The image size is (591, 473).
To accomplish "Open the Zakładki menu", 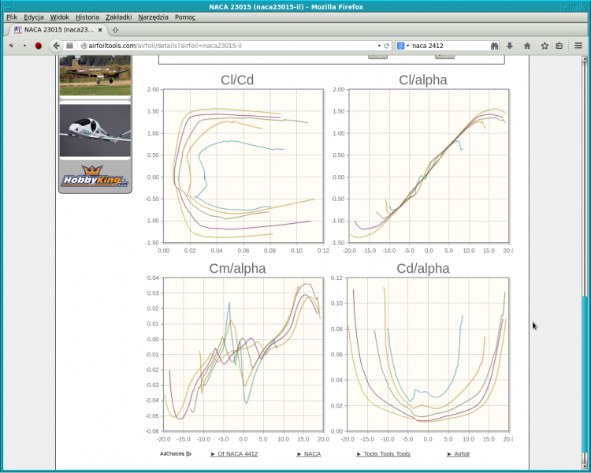I will (118, 17).
